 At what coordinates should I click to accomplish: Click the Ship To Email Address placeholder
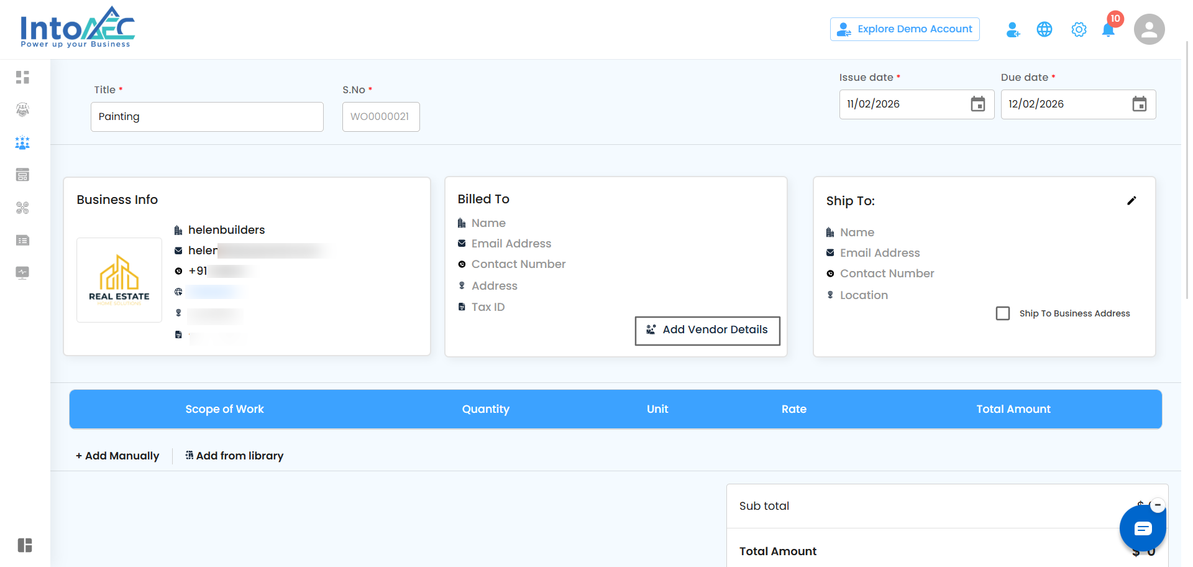point(880,253)
